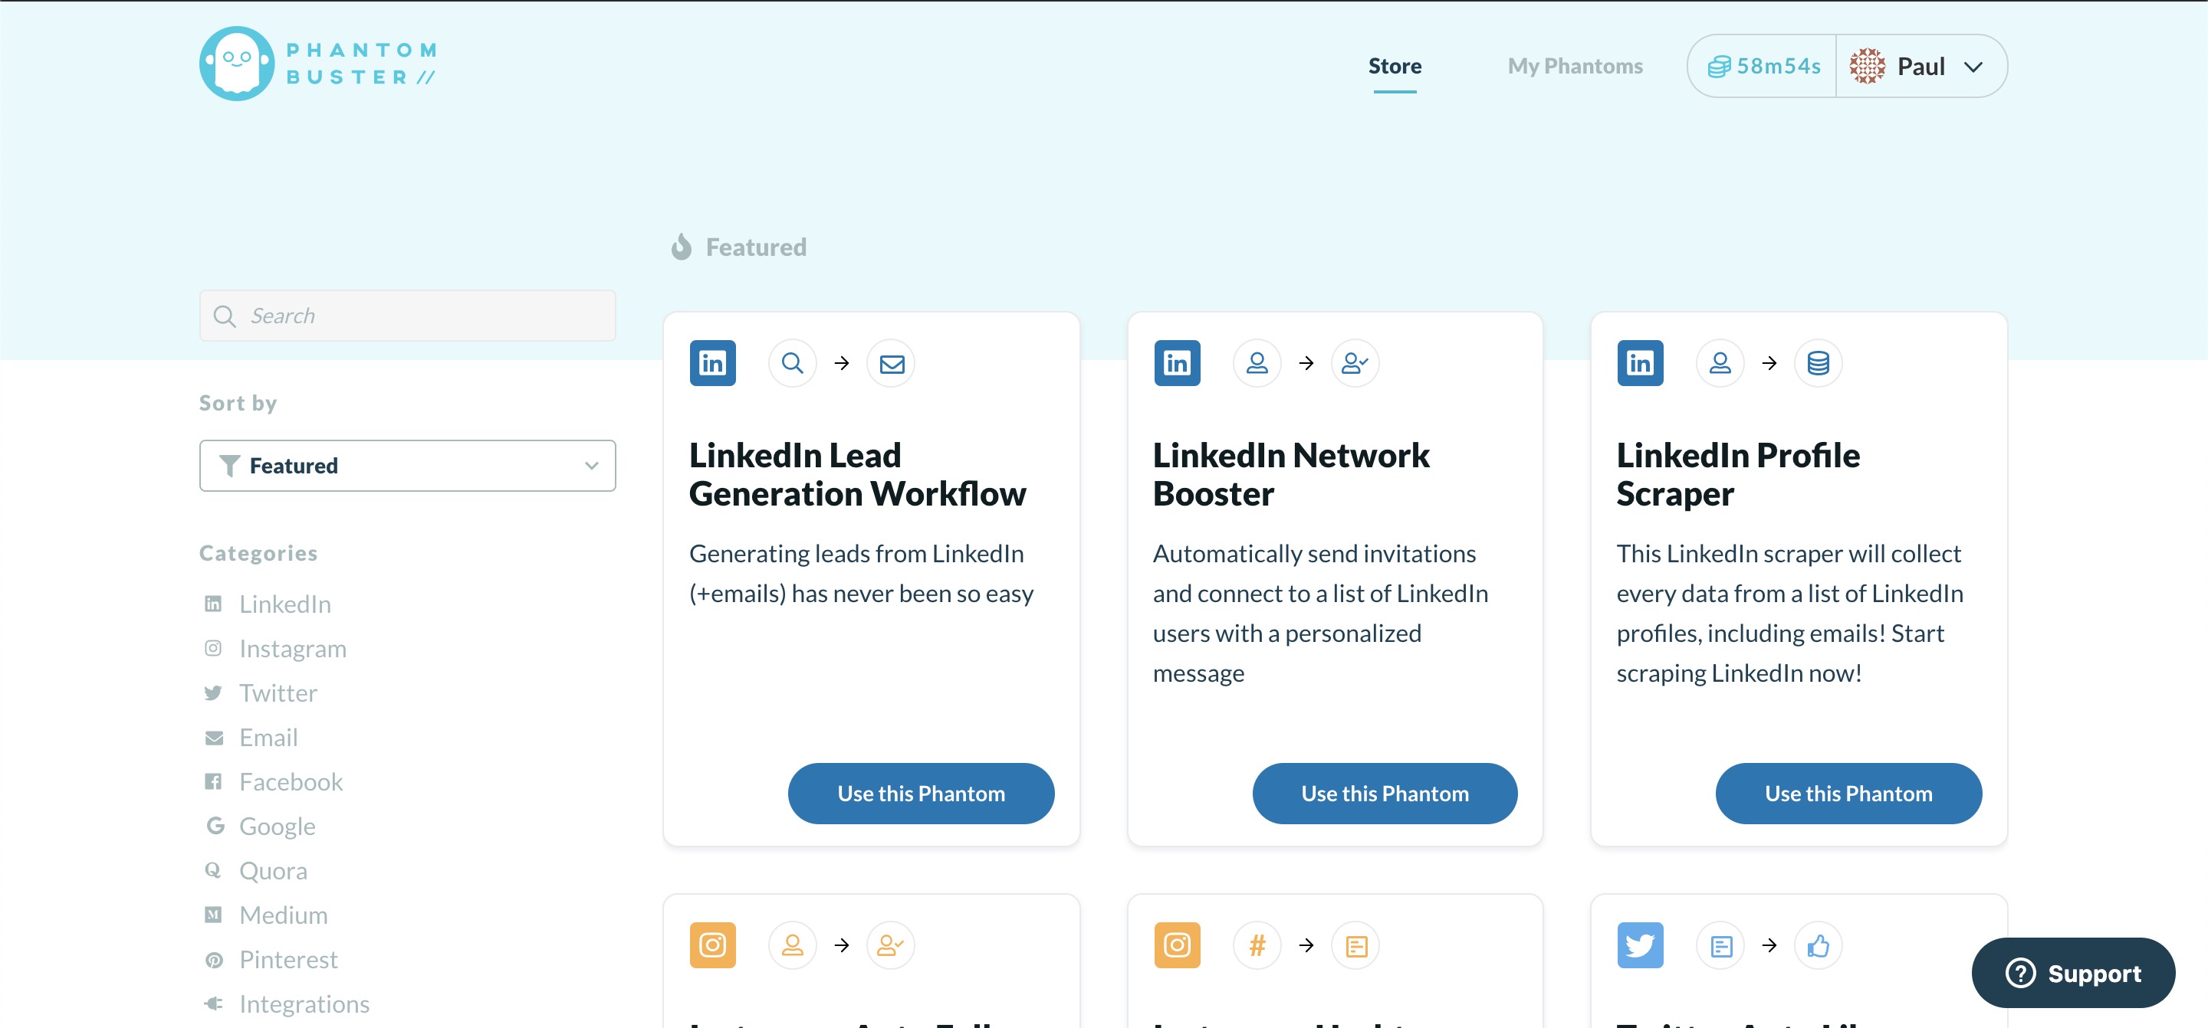Screen dimensions: 2208x1028
Task: Open the Sort by Featured dropdown
Action: pos(407,465)
